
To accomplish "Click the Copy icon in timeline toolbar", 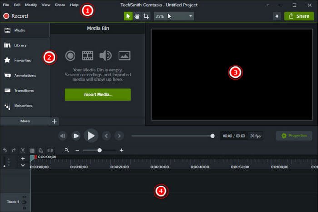I will [32, 151].
